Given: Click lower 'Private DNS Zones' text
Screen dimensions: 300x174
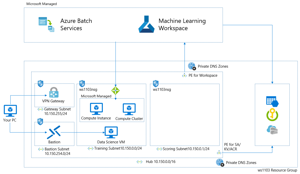Looking at the screenshot, I should pyautogui.click(x=241, y=163).
